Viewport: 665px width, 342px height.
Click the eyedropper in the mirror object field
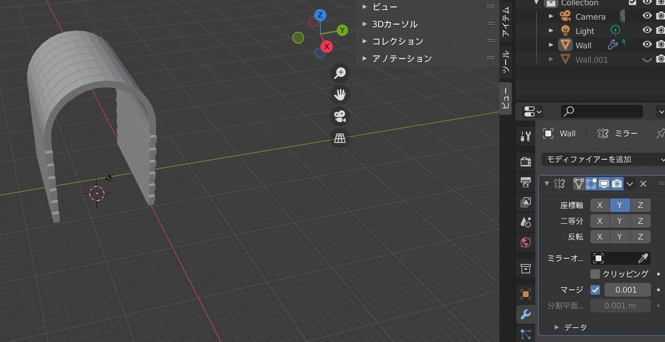[x=643, y=258]
